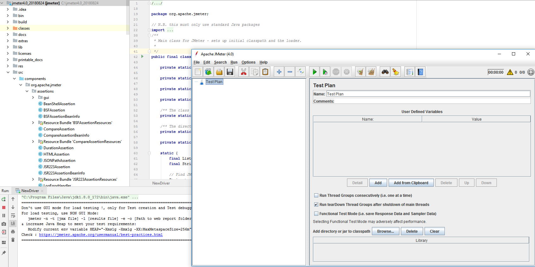Collapse all nodes with the blue minus icon
The height and width of the screenshot is (267, 535).
290,72
